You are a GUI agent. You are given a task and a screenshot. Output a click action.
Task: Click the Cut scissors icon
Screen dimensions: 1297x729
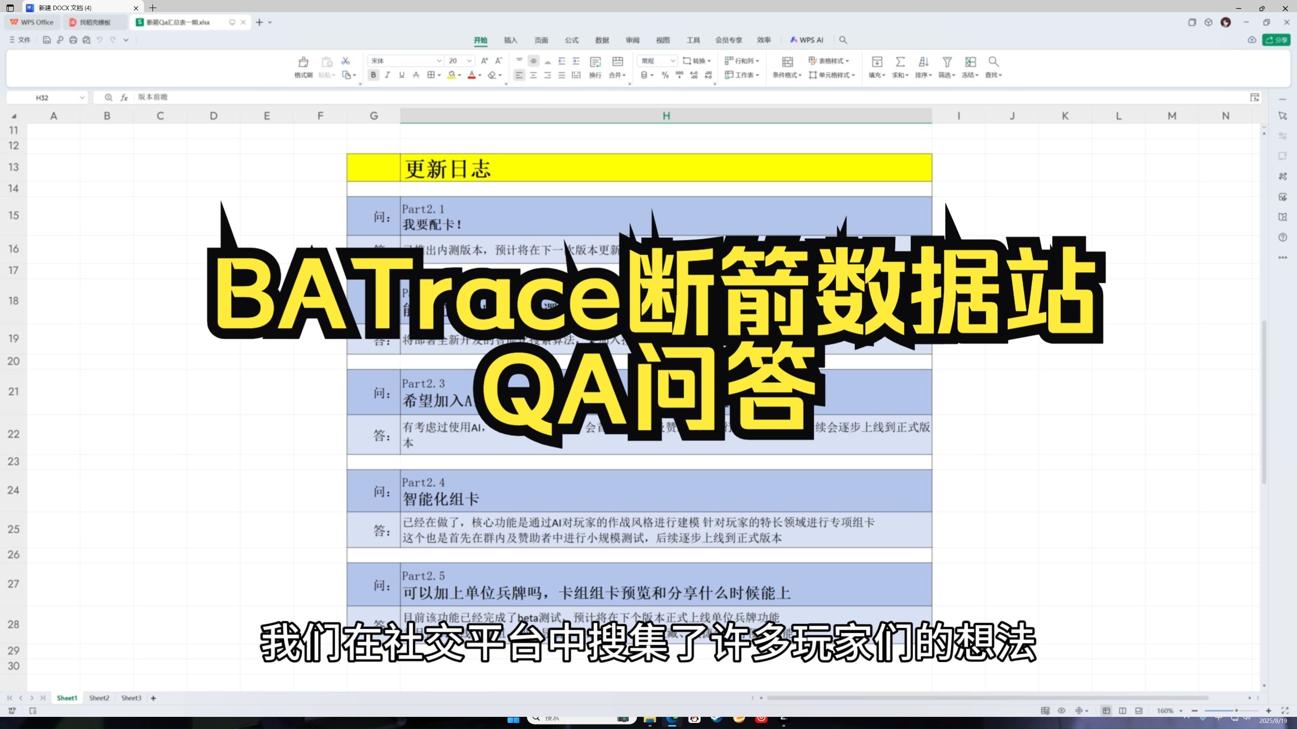coord(346,61)
